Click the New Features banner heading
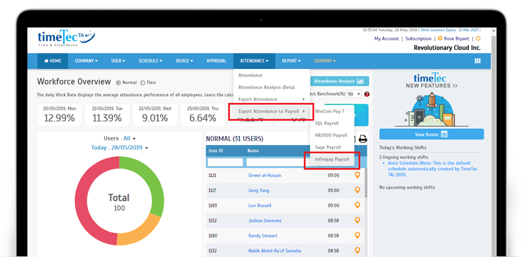The image size is (522, 257). [x=431, y=81]
